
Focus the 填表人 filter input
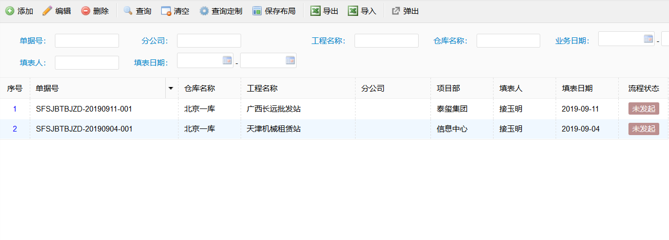(87, 62)
